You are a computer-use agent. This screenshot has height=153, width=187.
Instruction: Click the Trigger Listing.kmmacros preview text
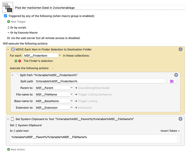pos(95,95)
